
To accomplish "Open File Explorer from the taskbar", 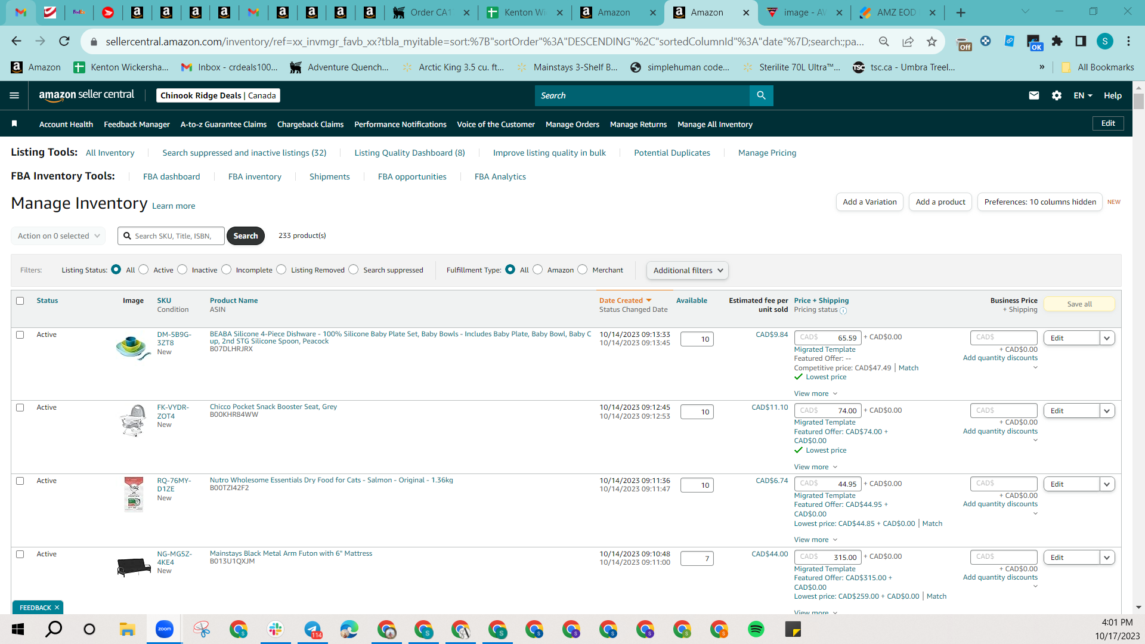I will [x=127, y=629].
